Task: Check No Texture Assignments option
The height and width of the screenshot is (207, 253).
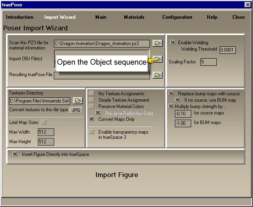Action: coord(92,94)
